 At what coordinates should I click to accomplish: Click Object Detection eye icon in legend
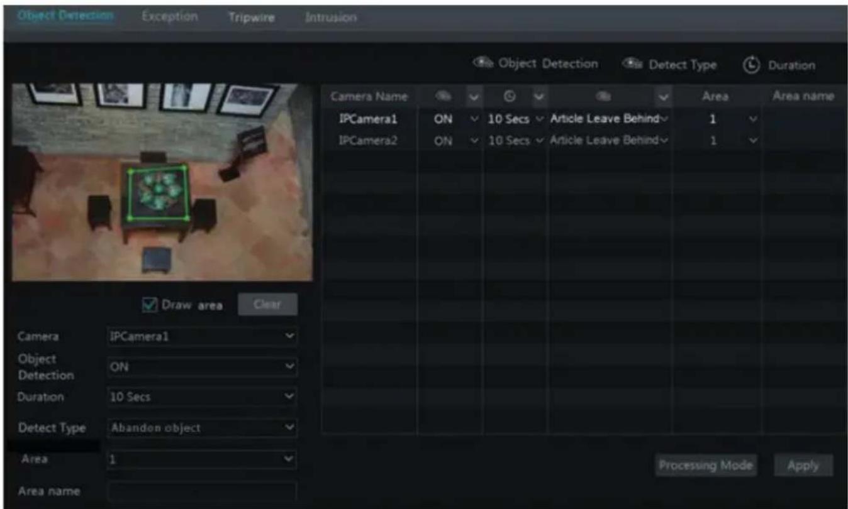click(x=483, y=63)
